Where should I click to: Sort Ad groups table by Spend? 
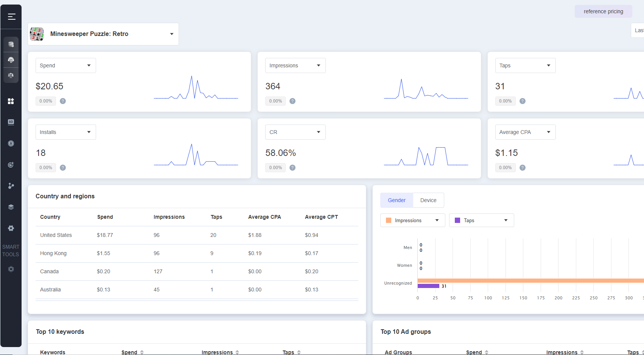tap(487, 352)
